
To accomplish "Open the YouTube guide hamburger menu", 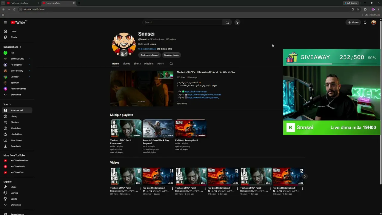I will pyautogui.click(x=5, y=22).
